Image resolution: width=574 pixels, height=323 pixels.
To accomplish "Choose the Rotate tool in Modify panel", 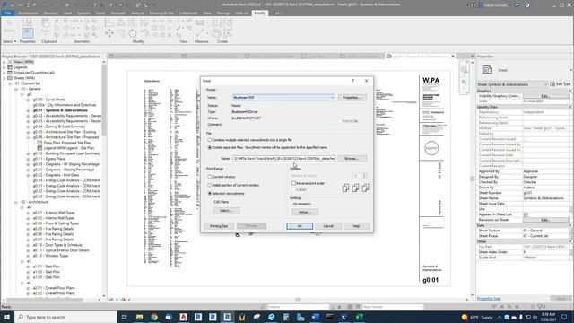I will pyautogui.click(x=133, y=34).
